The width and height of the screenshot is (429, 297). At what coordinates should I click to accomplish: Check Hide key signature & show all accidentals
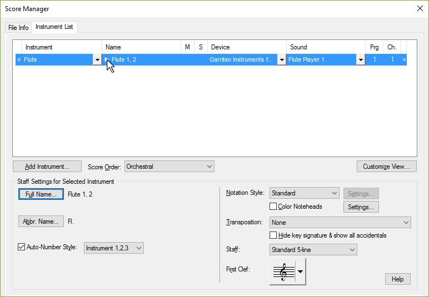pos(273,235)
